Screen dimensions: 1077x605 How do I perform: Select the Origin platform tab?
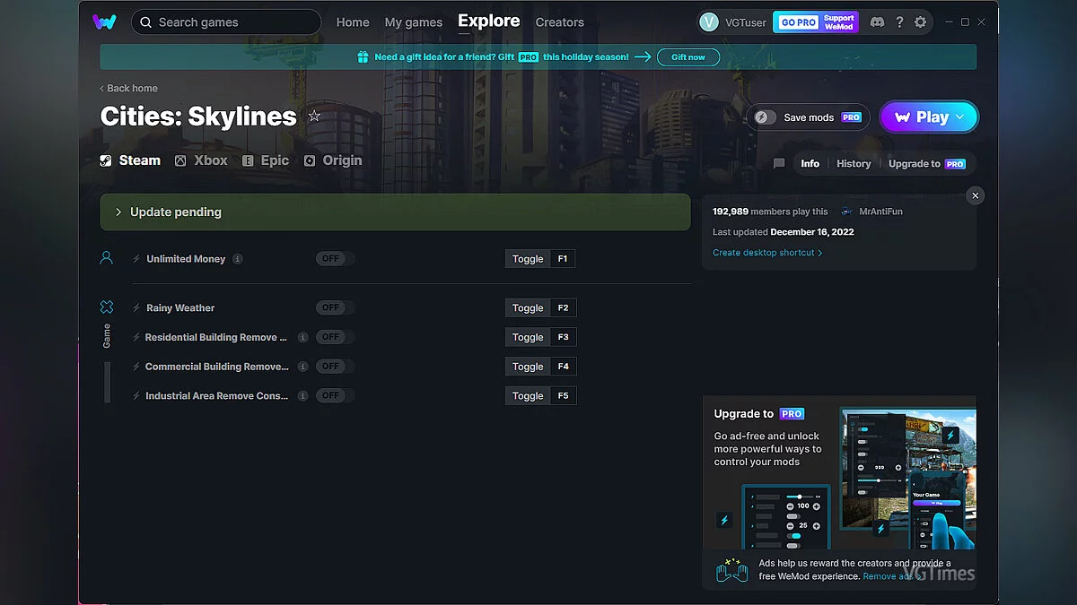coord(333,161)
